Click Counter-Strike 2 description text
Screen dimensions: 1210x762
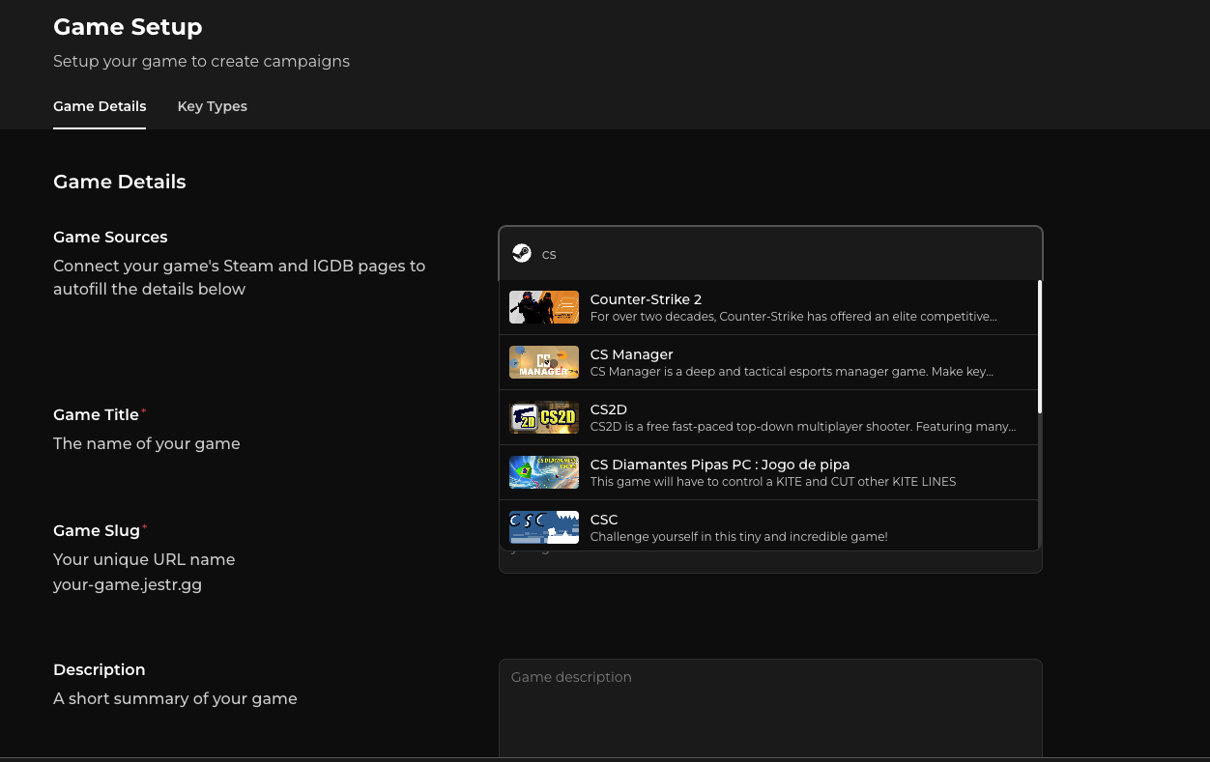(793, 317)
